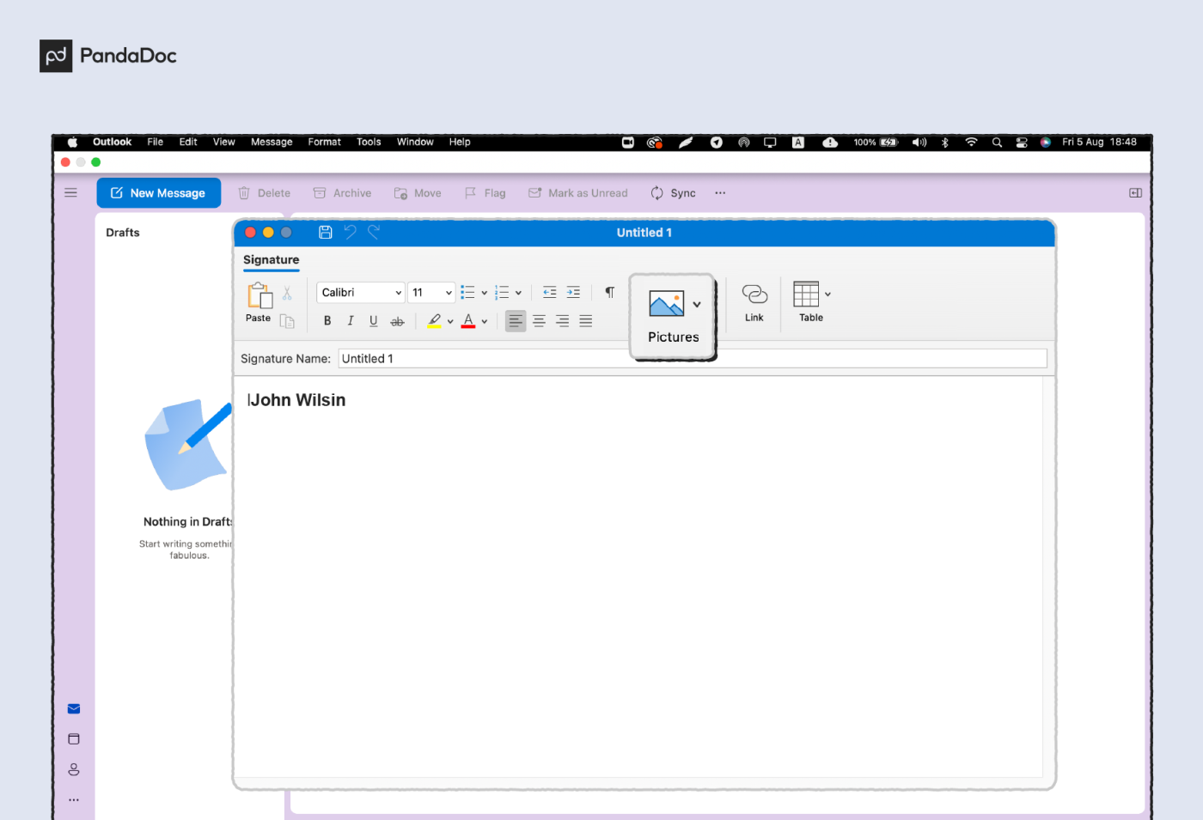Click the Table grid icon

point(806,294)
